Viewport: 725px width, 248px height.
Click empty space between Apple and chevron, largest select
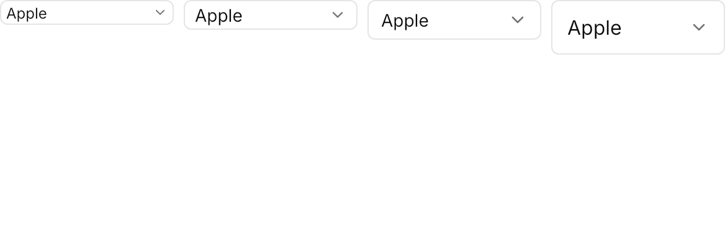tap(657, 27)
